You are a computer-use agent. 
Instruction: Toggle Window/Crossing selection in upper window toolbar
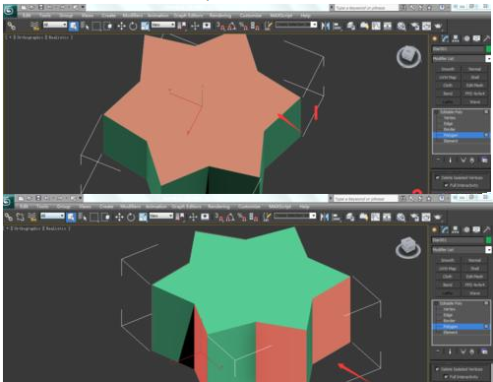pyautogui.click(x=108, y=26)
